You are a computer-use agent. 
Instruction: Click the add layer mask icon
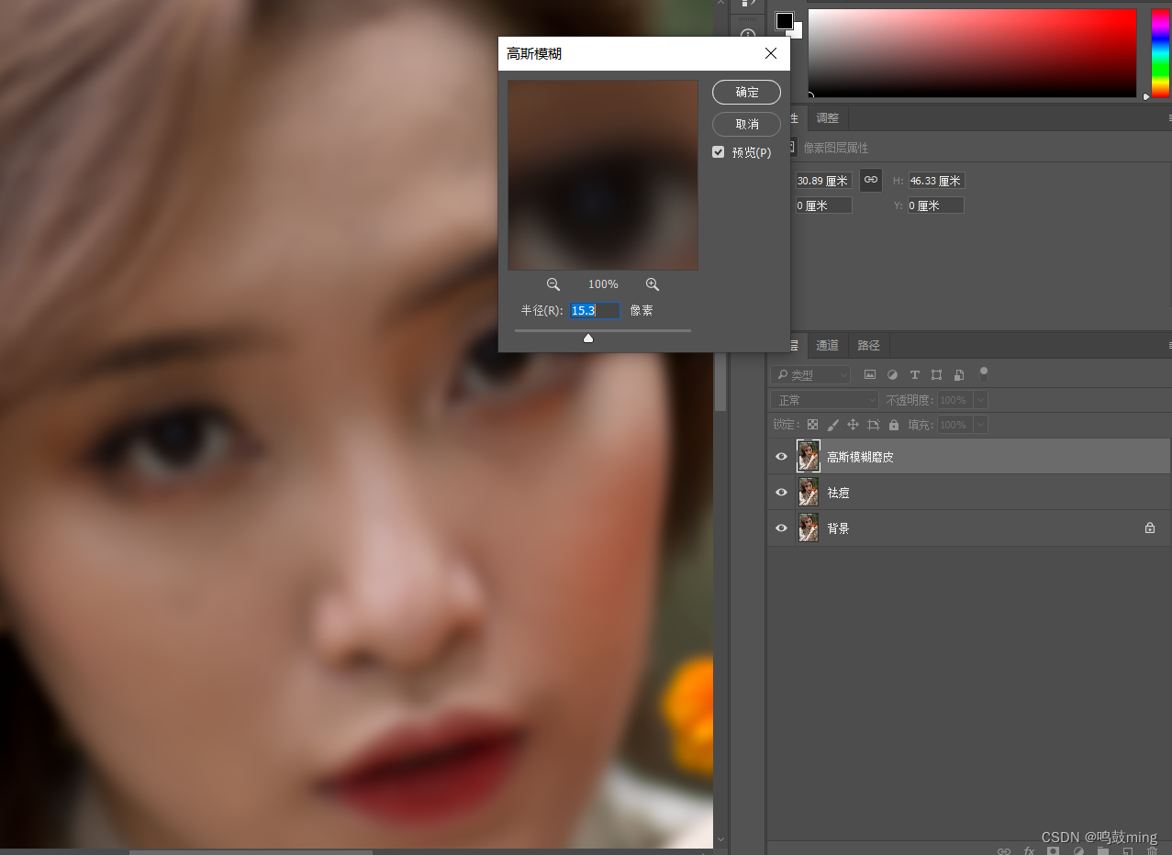coord(1054,850)
